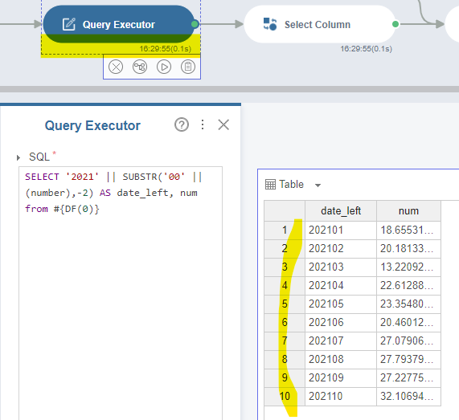
Task: Open the three-dot more options menu
Action: coord(203,124)
